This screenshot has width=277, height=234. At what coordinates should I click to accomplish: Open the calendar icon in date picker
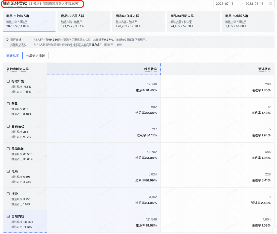(x=270, y=4)
